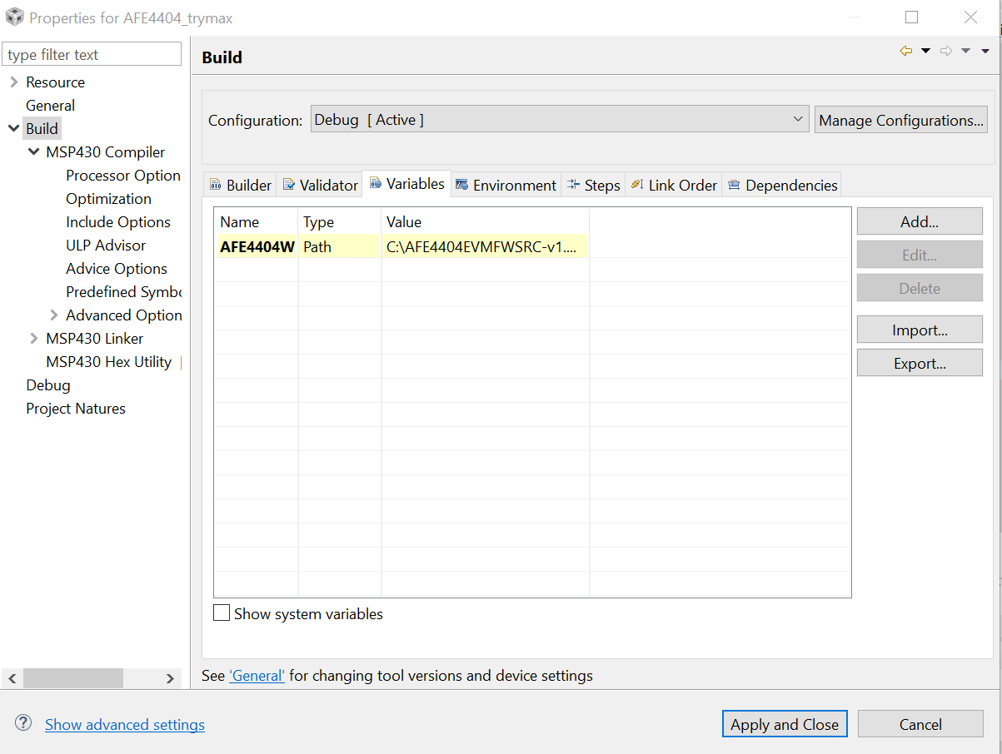Viewport: 1002px width, 754px height.
Task: Open the 'General' link for tool versions
Action: click(x=257, y=675)
